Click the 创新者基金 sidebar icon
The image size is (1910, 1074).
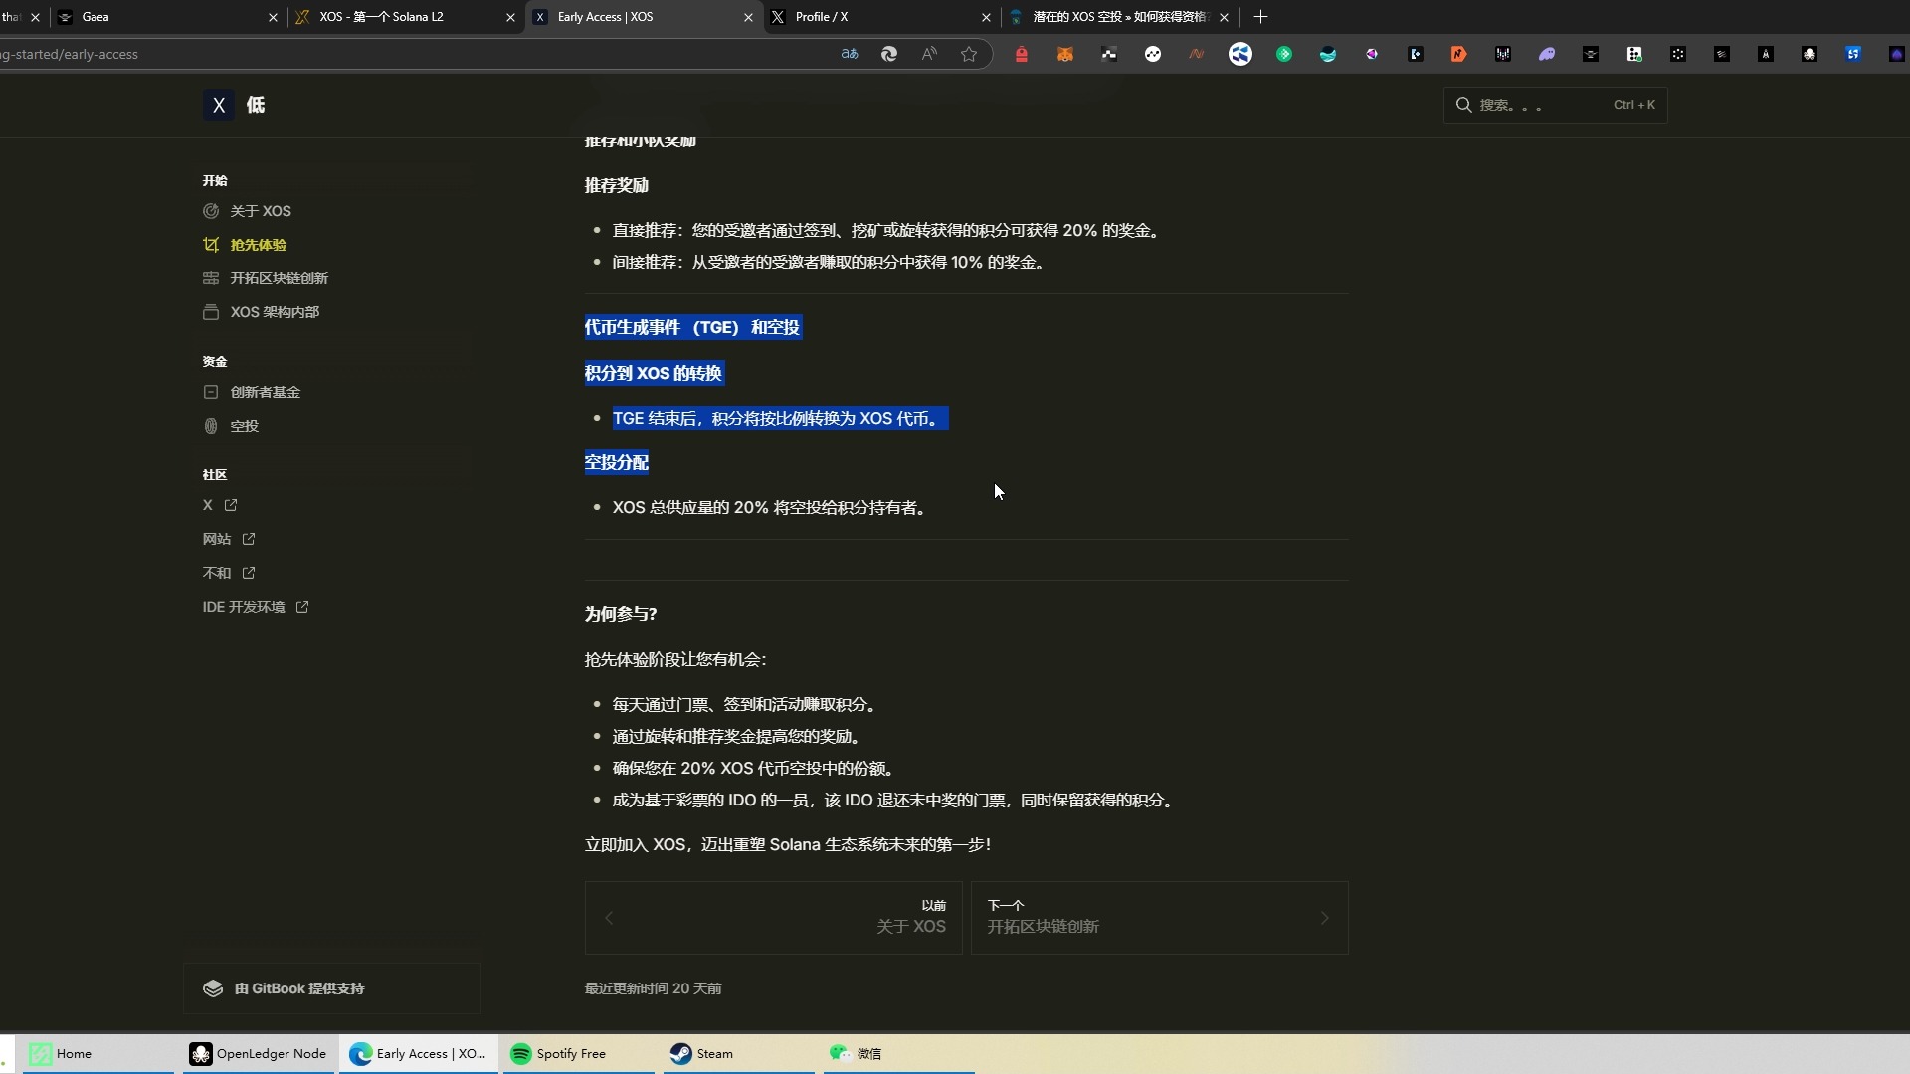point(211,392)
